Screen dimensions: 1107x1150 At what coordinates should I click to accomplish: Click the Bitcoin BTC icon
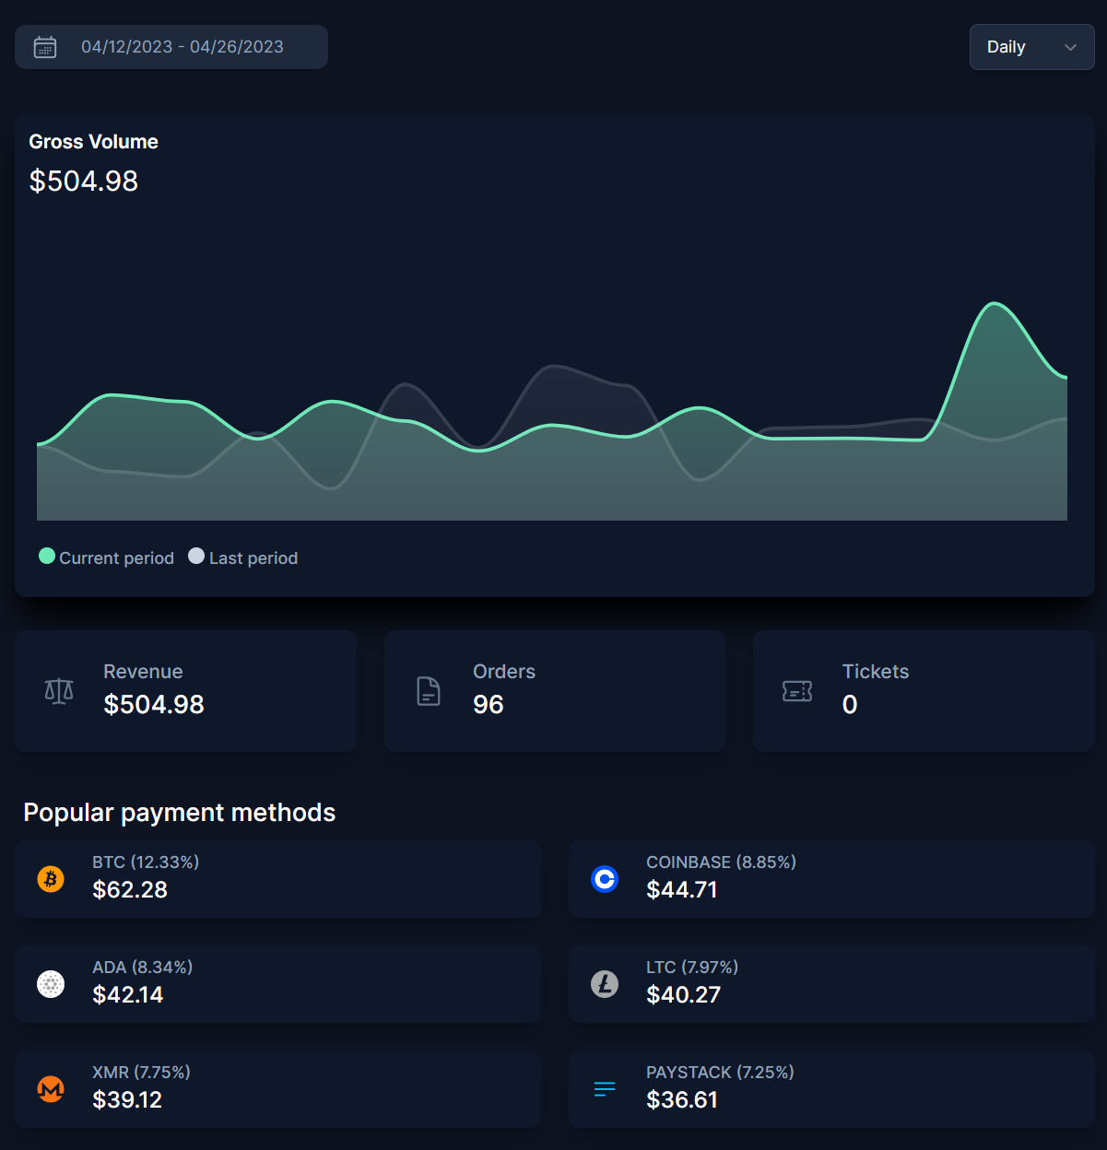tap(51, 879)
